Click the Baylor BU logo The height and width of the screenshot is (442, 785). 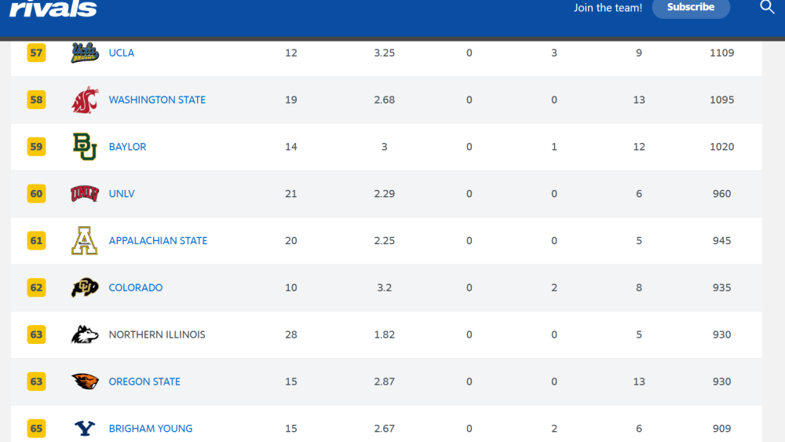pyautogui.click(x=85, y=147)
